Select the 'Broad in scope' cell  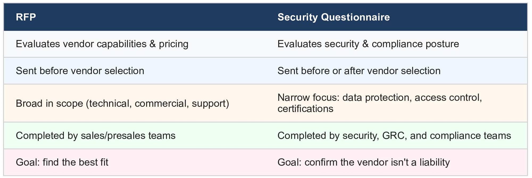pos(122,103)
